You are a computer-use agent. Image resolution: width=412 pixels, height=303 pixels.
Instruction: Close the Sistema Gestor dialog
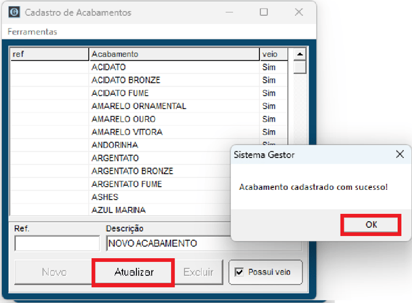(400, 155)
